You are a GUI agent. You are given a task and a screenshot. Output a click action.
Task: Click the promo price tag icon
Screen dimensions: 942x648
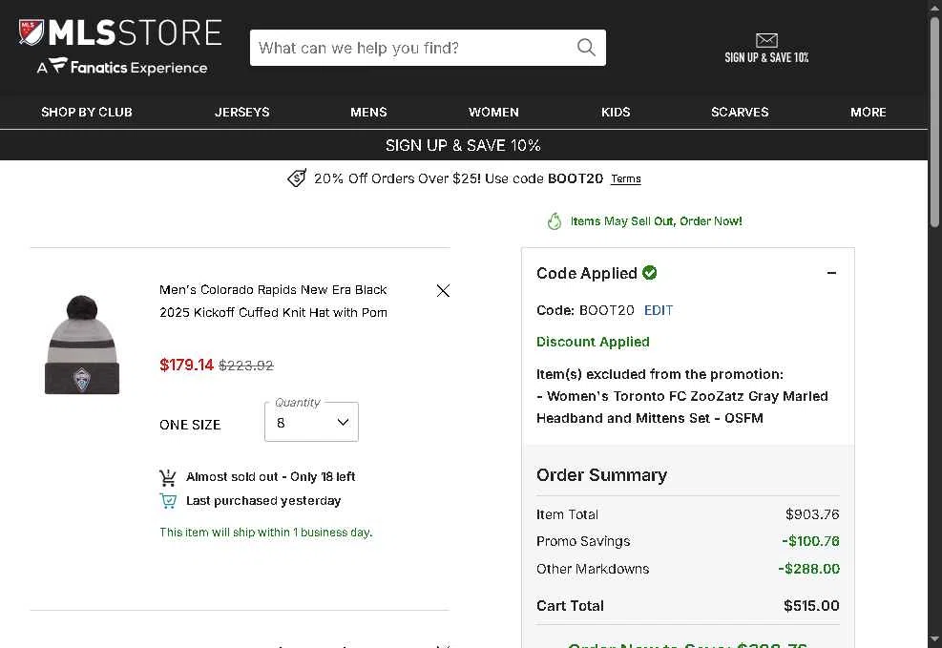click(x=297, y=178)
